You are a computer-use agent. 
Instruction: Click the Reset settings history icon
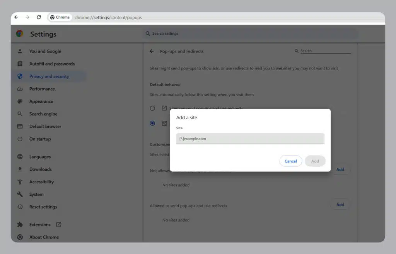pos(20,207)
